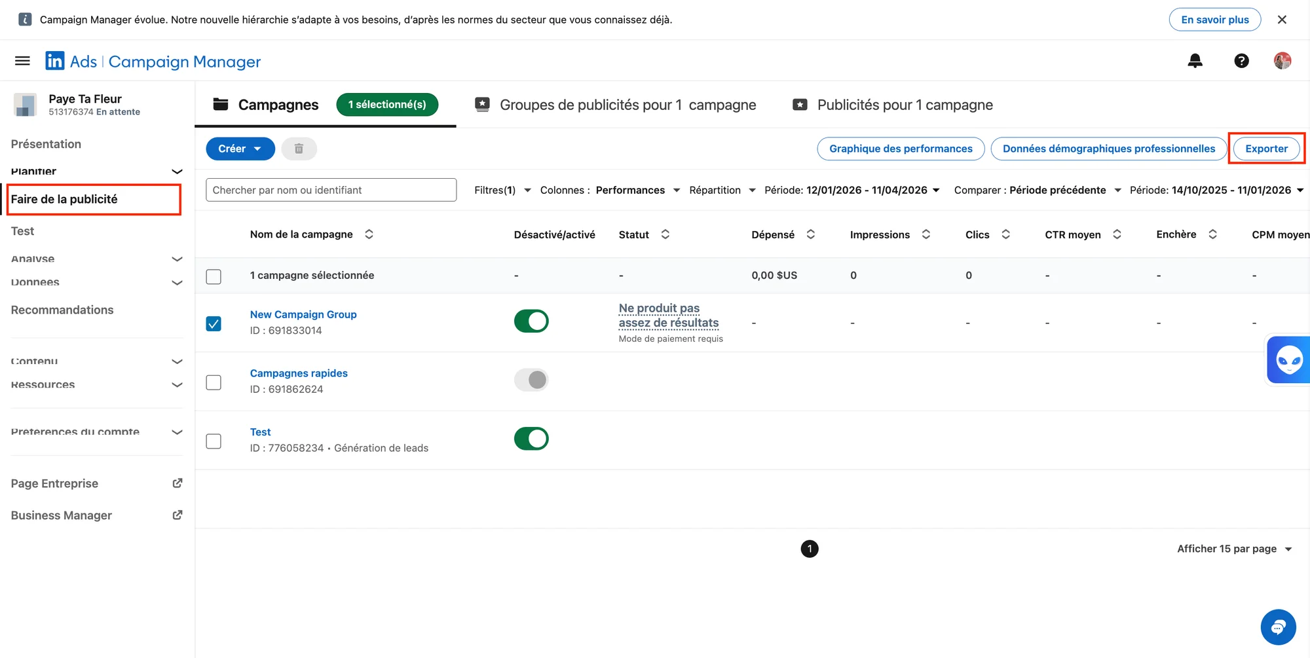Go to Présentation in the sidebar
The height and width of the screenshot is (658, 1310).
46,144
